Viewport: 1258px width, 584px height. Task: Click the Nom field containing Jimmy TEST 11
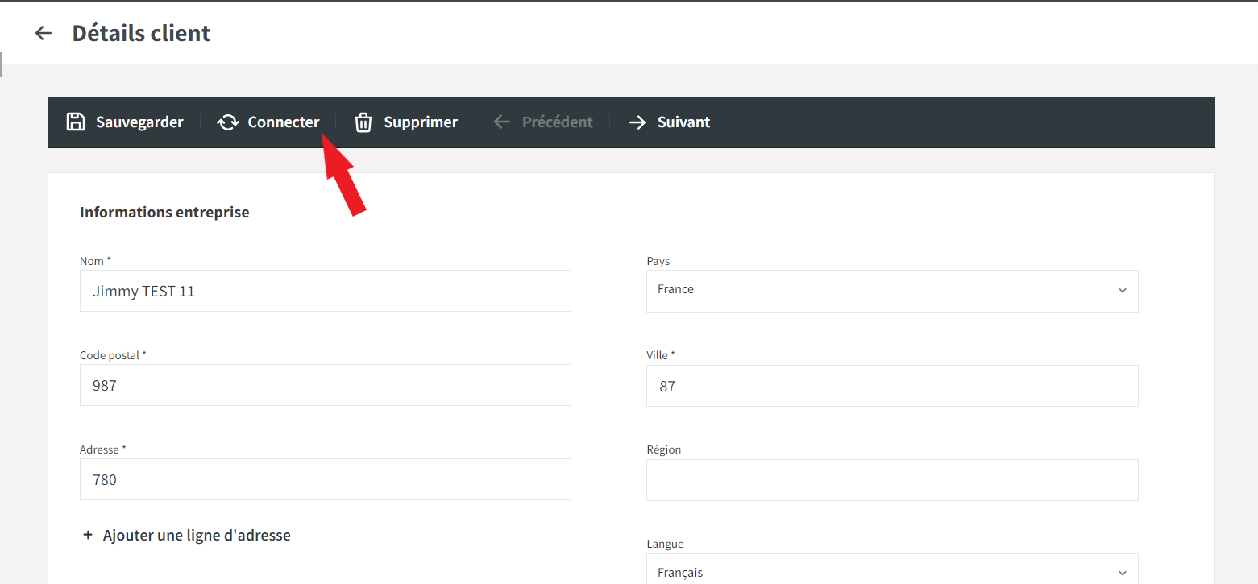(x=326, y=291)
